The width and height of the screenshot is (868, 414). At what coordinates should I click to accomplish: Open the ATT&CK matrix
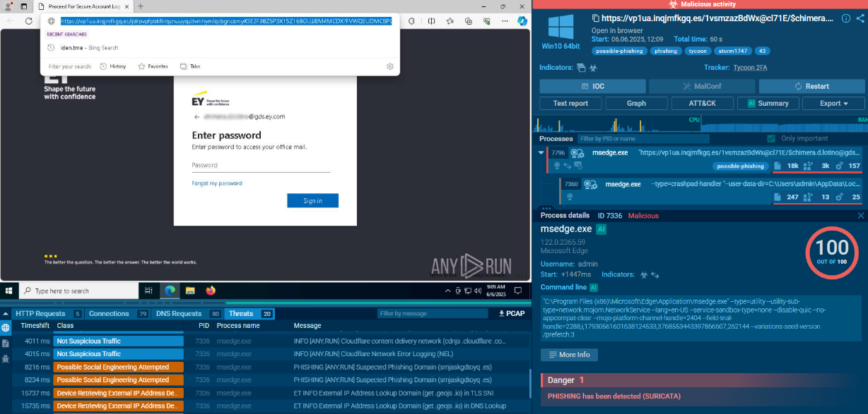click(702, 103)
